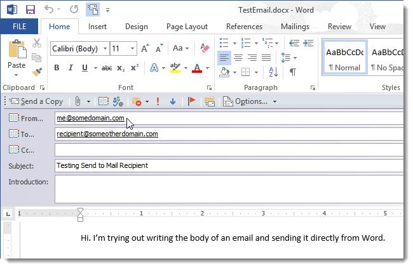
Task: Toggle Align Left paragraph alignment
Action: (x=224, y=58)
